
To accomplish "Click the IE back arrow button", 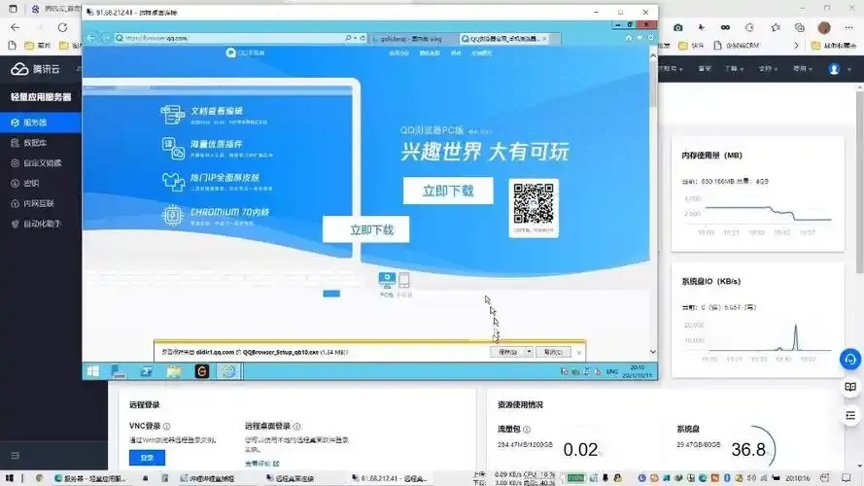I will pos(91,38).
